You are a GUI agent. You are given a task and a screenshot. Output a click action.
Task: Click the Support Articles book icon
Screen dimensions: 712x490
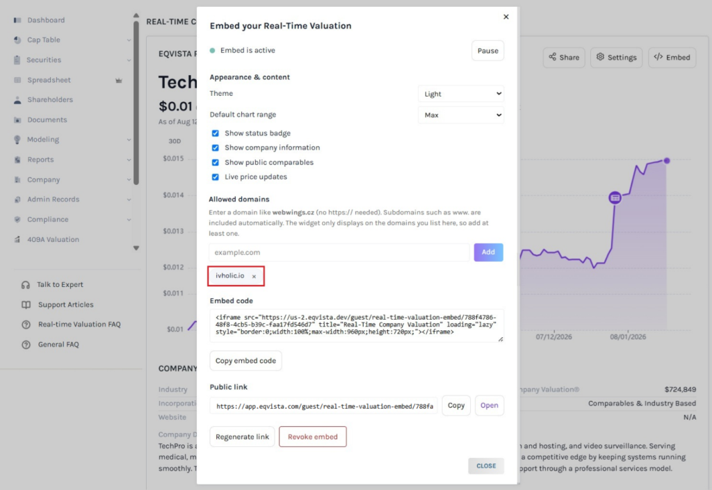[26, 305]
